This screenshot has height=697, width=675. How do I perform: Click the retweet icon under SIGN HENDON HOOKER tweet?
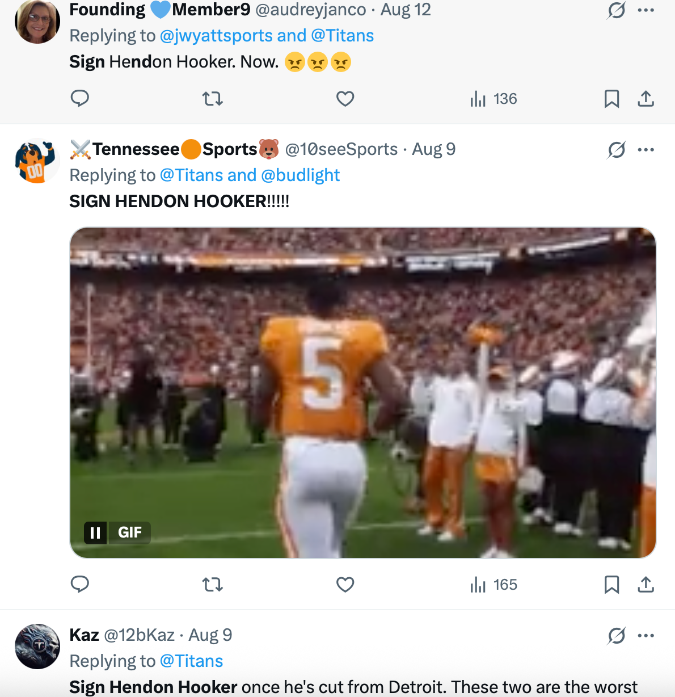pos(212,584)
